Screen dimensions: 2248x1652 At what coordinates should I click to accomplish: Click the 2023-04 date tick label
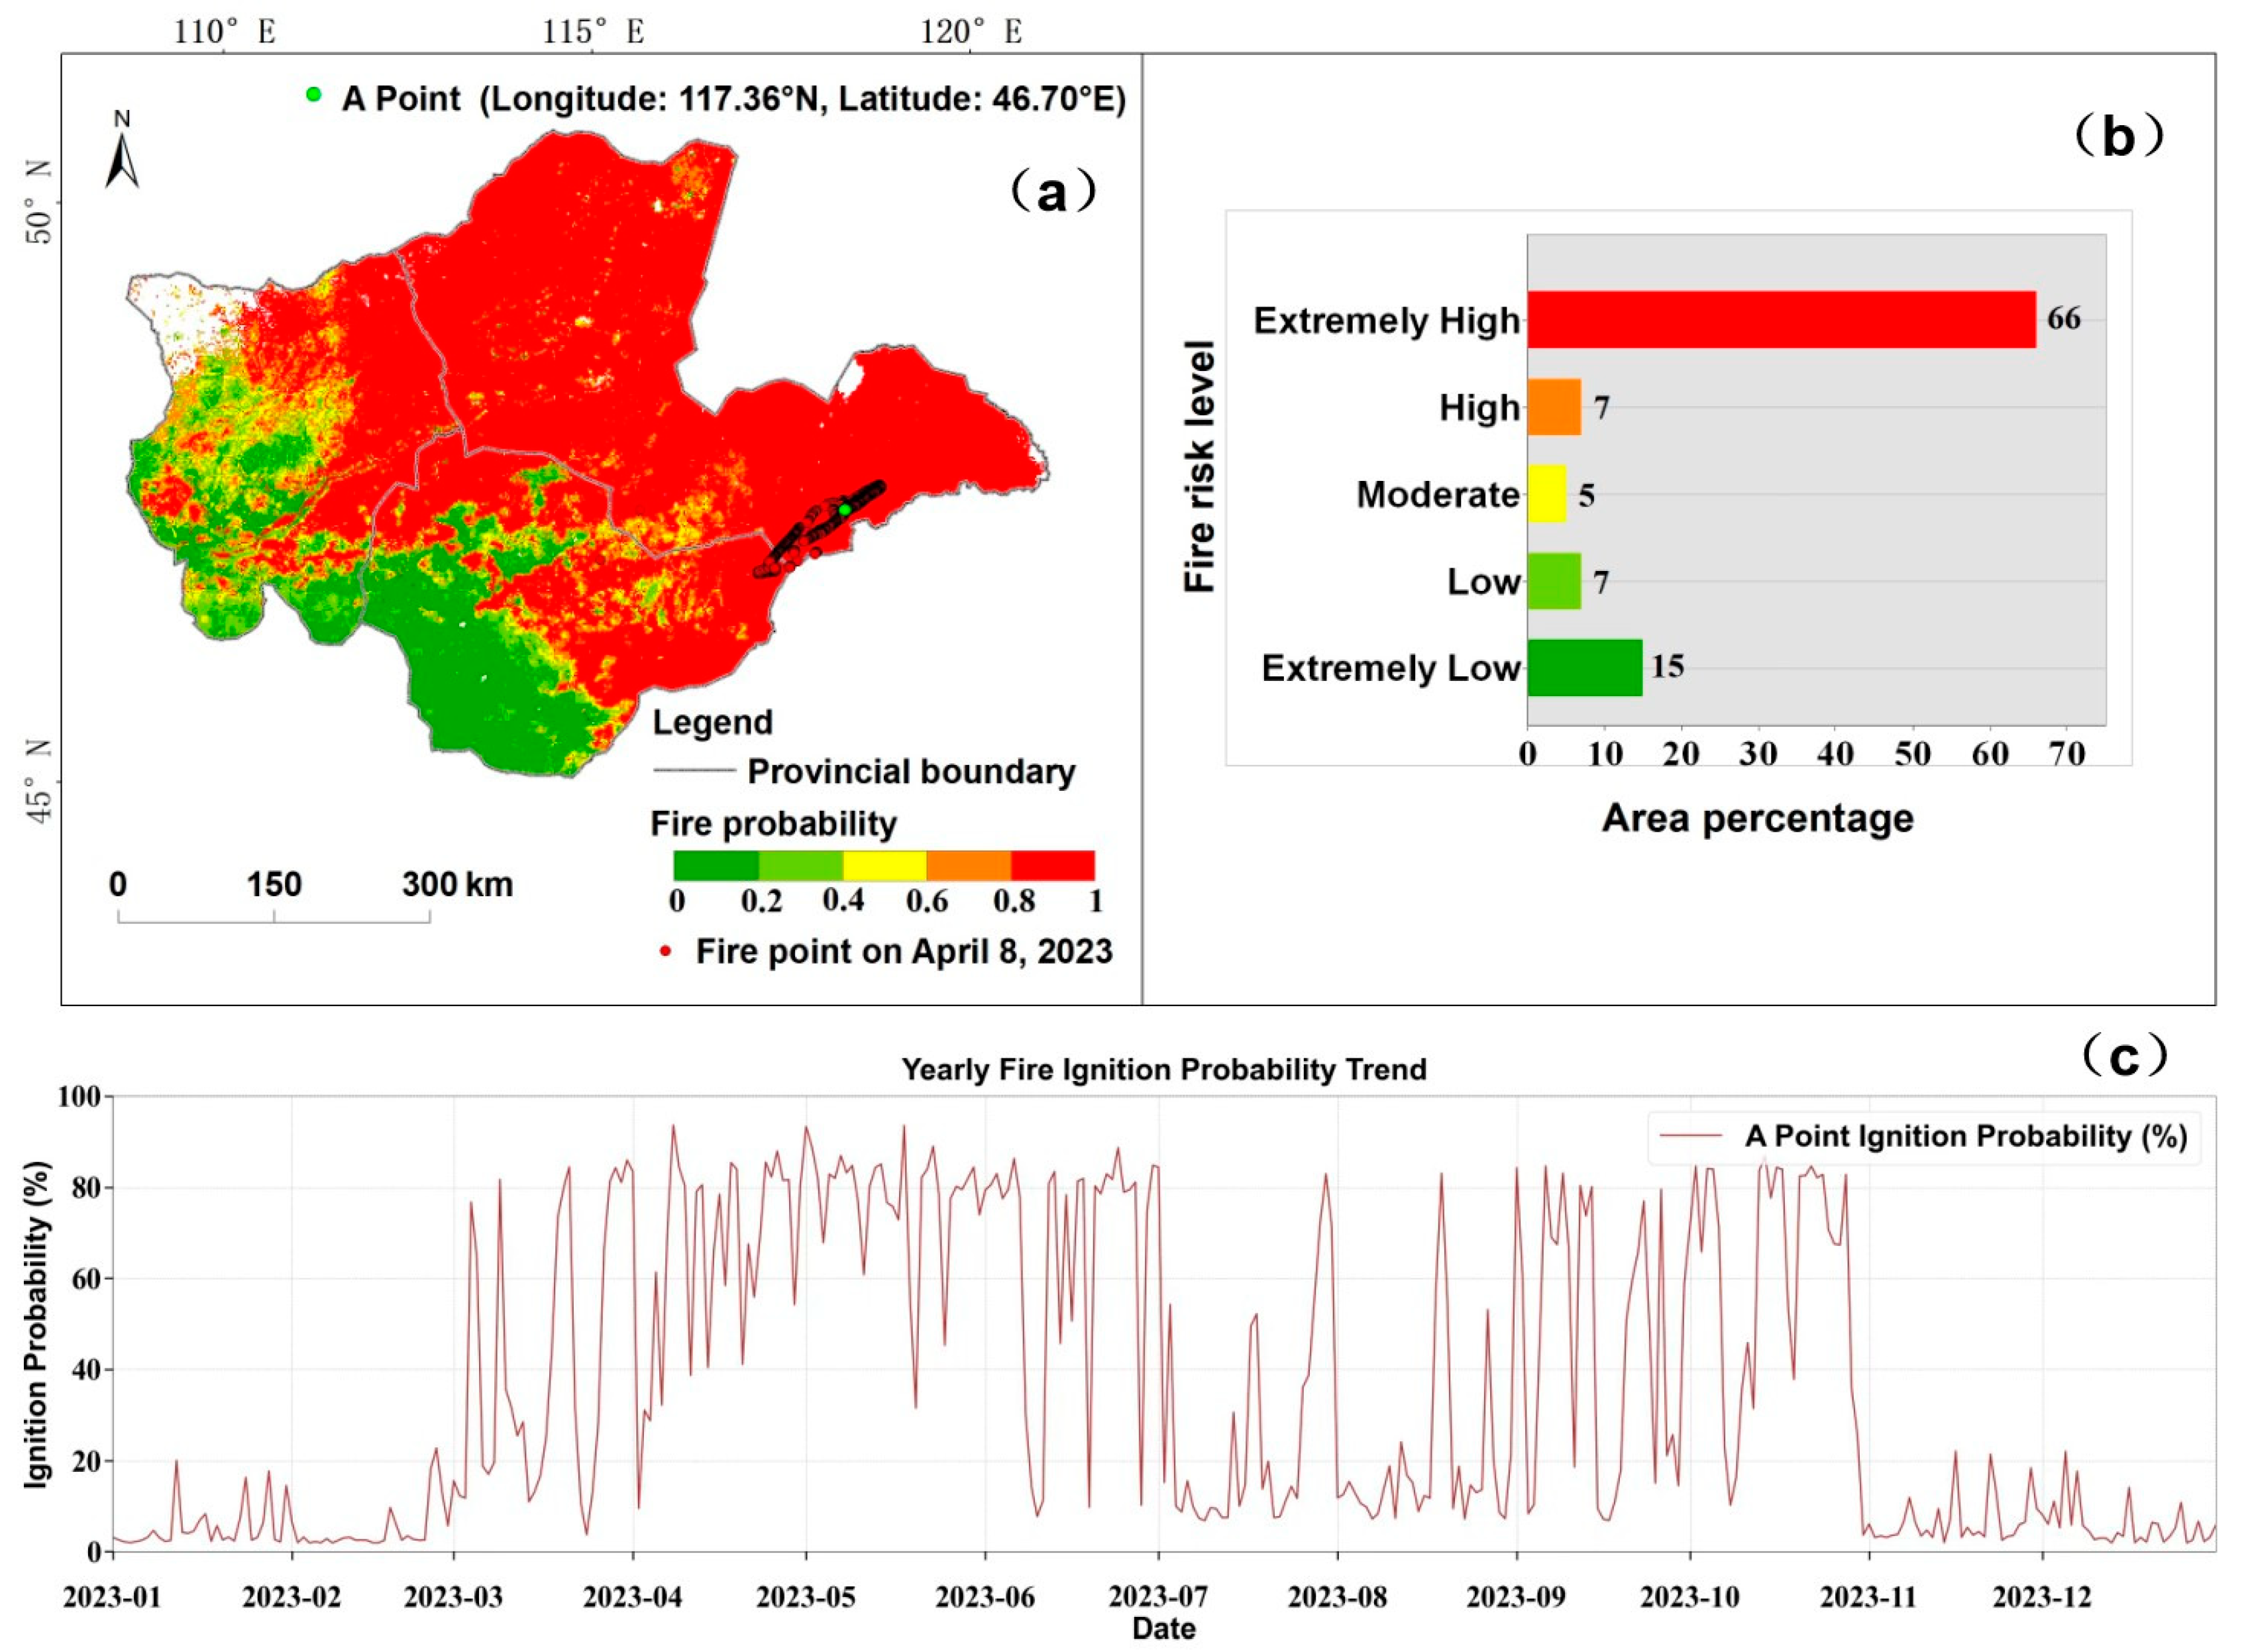click(x=632, y=1596)
